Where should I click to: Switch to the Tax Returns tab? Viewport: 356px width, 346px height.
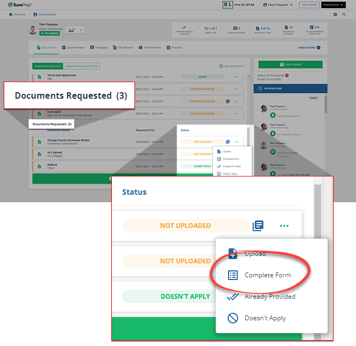point(123,48)
